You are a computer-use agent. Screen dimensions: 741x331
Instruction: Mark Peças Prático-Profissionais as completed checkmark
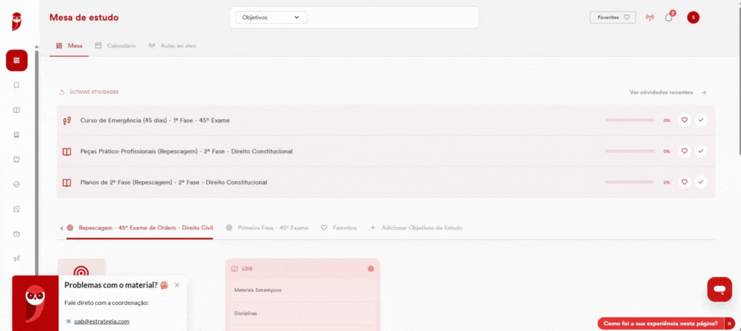point(701,151)
